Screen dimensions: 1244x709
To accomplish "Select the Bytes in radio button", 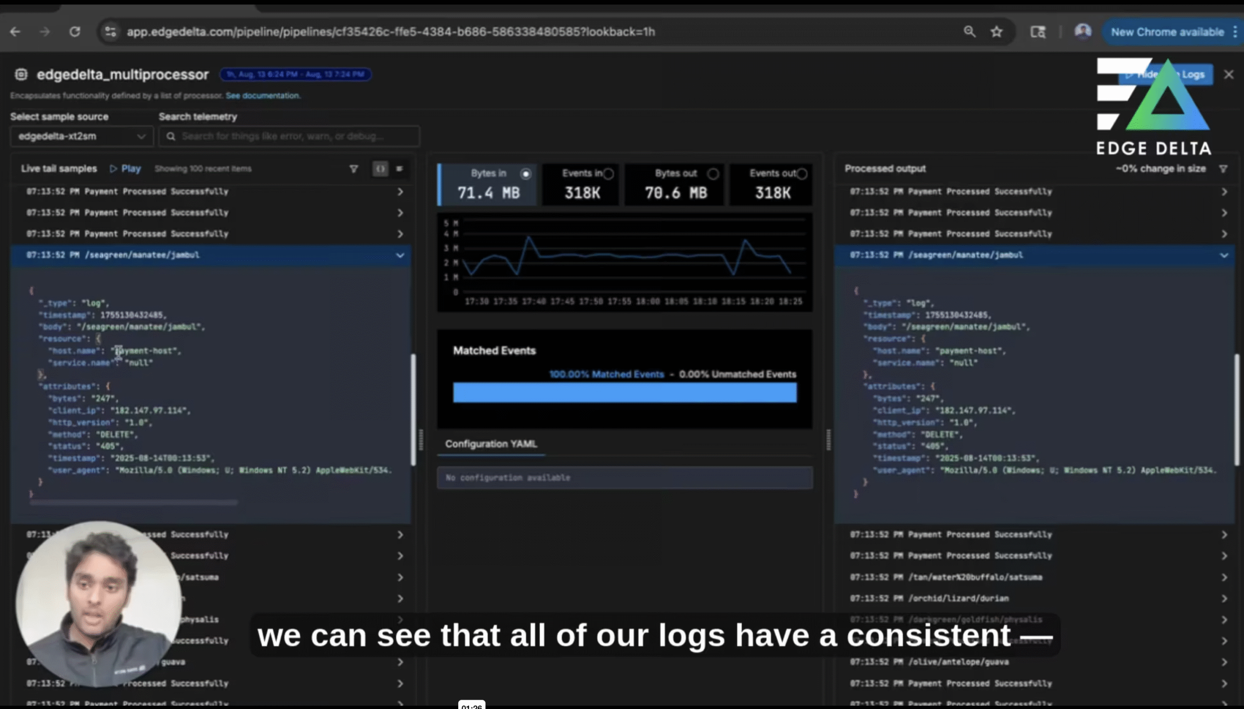I will pyautogui.click(x=525, y=174).
